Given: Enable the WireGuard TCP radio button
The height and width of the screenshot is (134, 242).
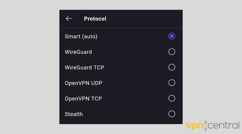Looking at the screenshot, I should [172, 67].
